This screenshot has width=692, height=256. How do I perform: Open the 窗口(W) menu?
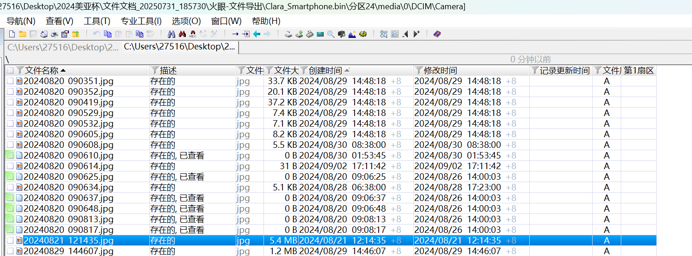click(x=227, y=21)
